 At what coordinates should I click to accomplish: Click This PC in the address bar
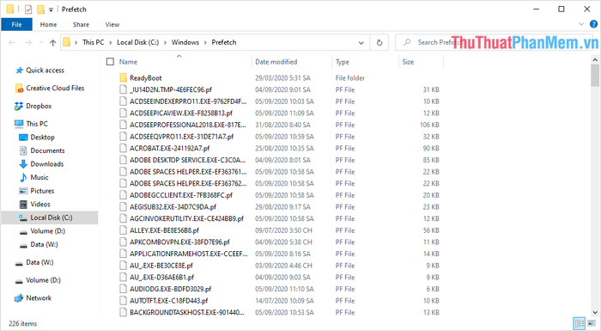pyautogui.click(x=93, y=42)
